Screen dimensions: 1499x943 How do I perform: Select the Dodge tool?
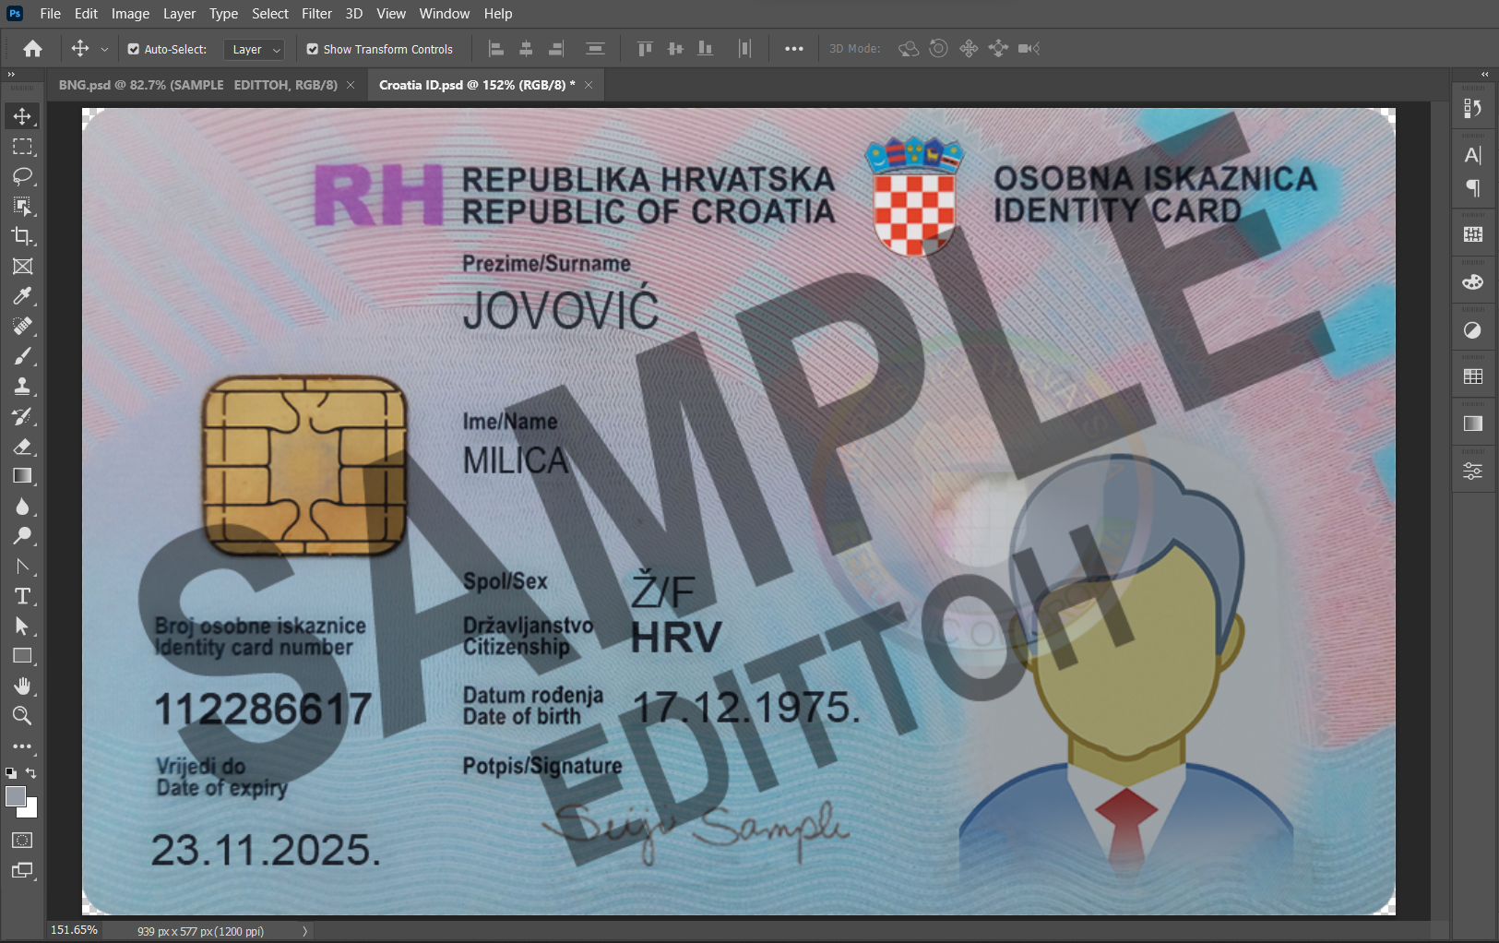click(x=22, y=536)
